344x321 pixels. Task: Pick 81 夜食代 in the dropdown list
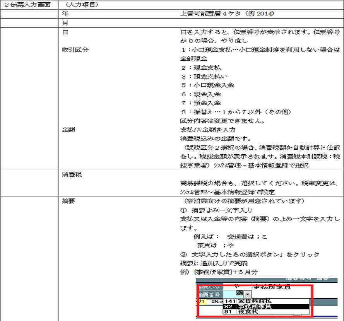tap(266, 311)
